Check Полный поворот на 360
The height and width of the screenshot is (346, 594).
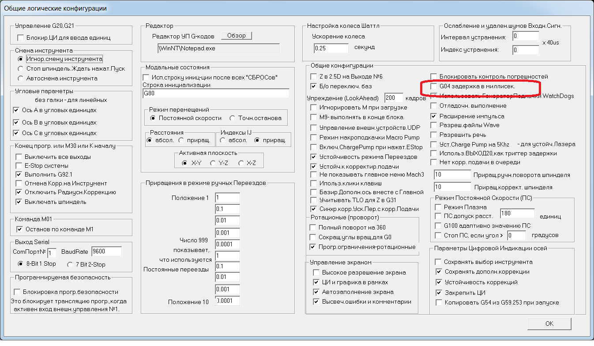click(x=313, y=227)
